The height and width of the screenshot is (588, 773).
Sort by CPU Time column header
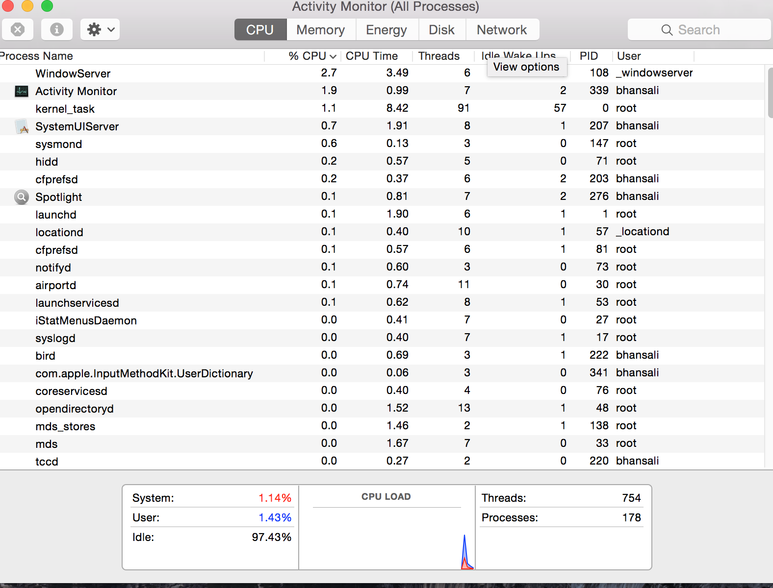(x=371, y=56)
